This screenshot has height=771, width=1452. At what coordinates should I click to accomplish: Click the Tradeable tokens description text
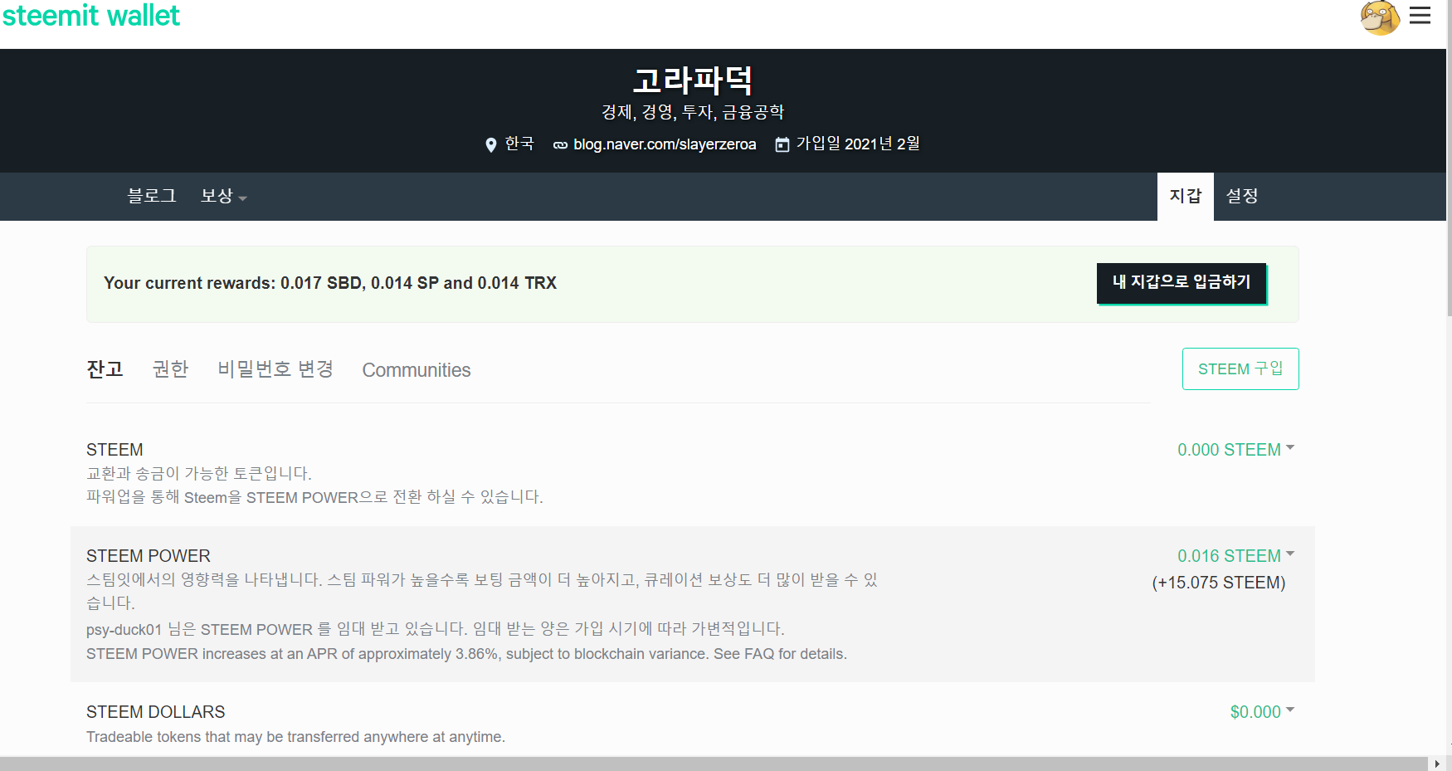(295, 737)
